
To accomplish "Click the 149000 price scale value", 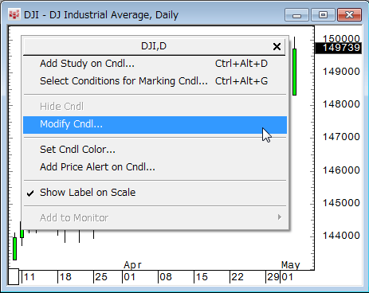I will click(x=341, y=72).
